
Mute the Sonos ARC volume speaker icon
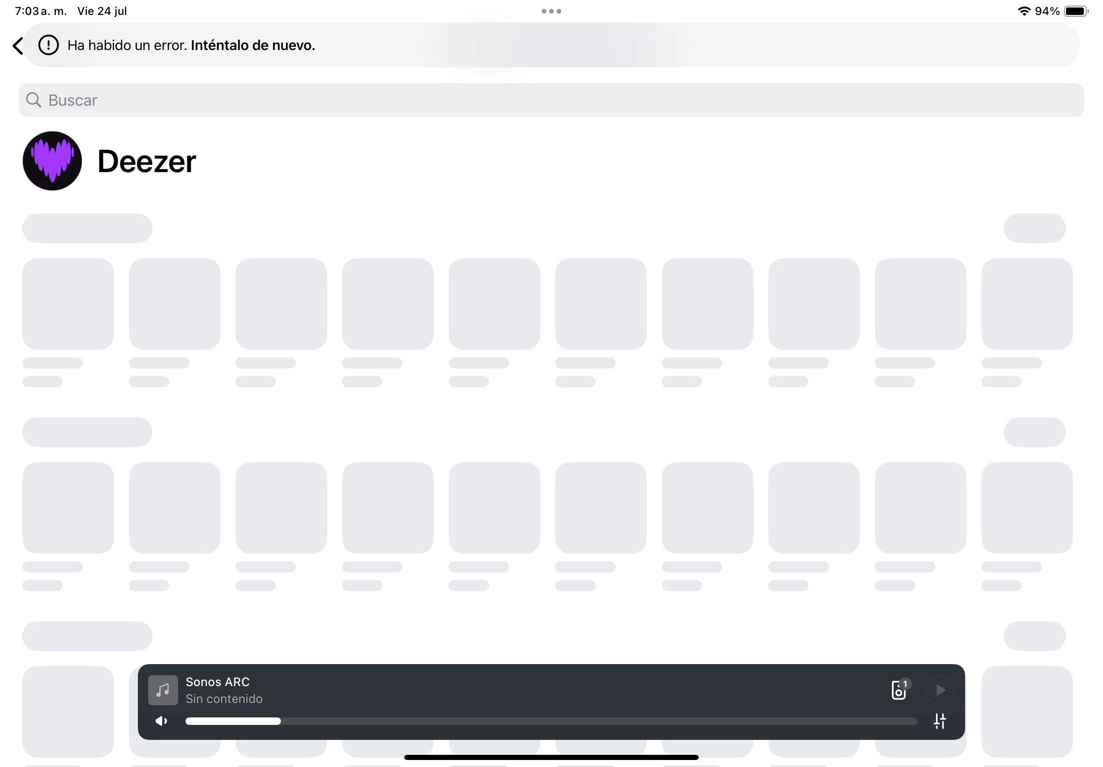tap(161, 721)
